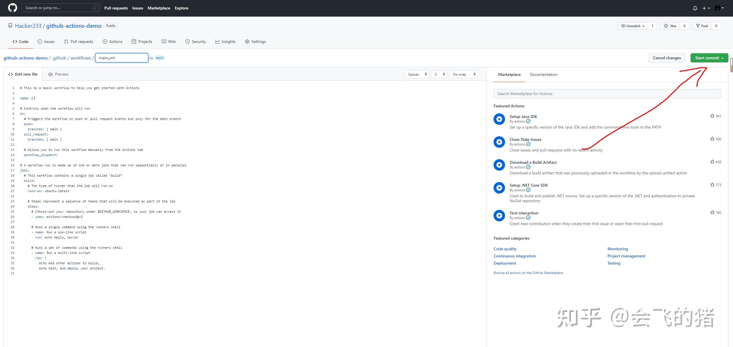The height and width of the screenshot is (347, 733).
Task: Click the Close Stale Issues action logo
Action: pyautogui.click(x=499, y=142)
